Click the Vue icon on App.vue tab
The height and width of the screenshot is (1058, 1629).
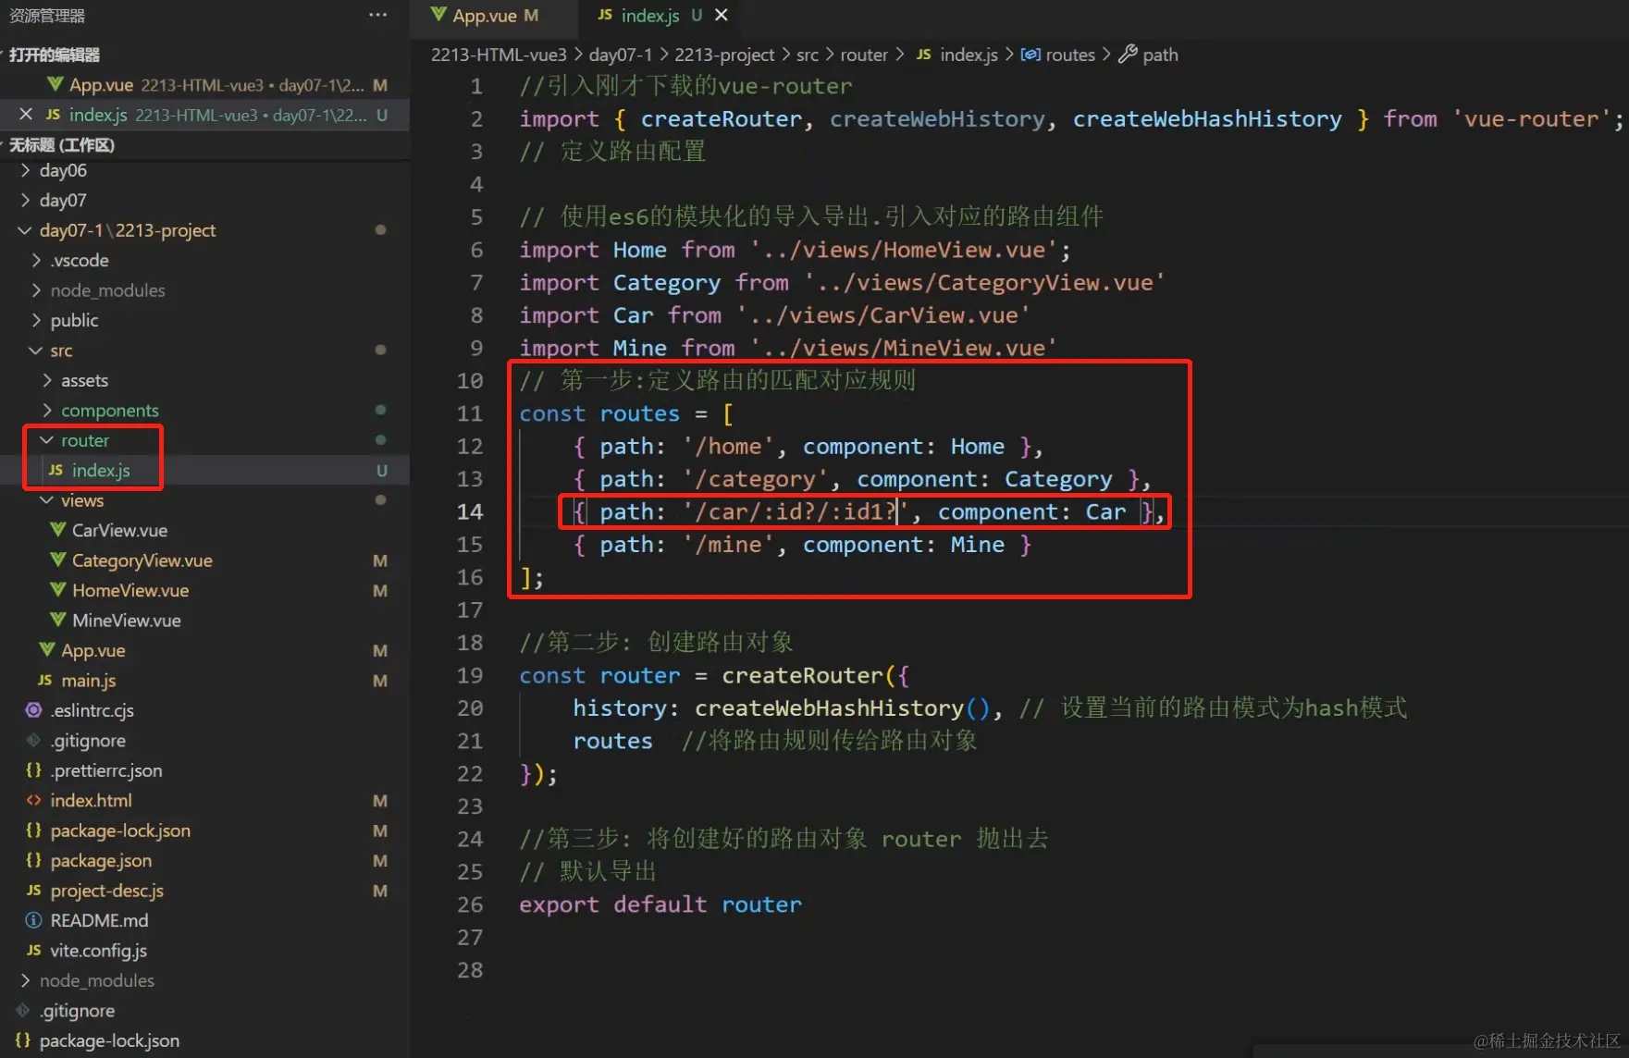[438, 15]
